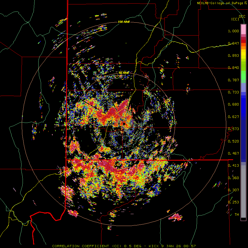
Task: Click the 50 NMI range ring label
Action: pos(124,73)
